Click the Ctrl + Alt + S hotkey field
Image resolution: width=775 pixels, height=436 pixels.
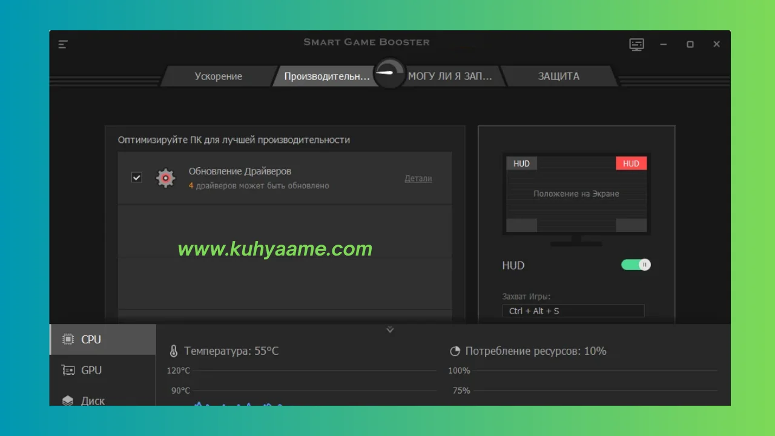(573, 311)
